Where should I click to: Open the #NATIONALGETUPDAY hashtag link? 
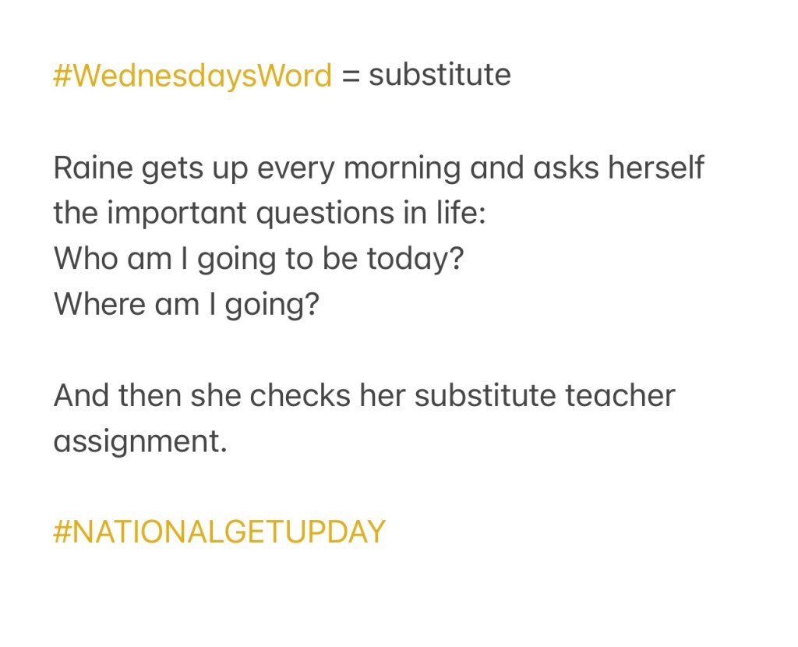(219, 532)
